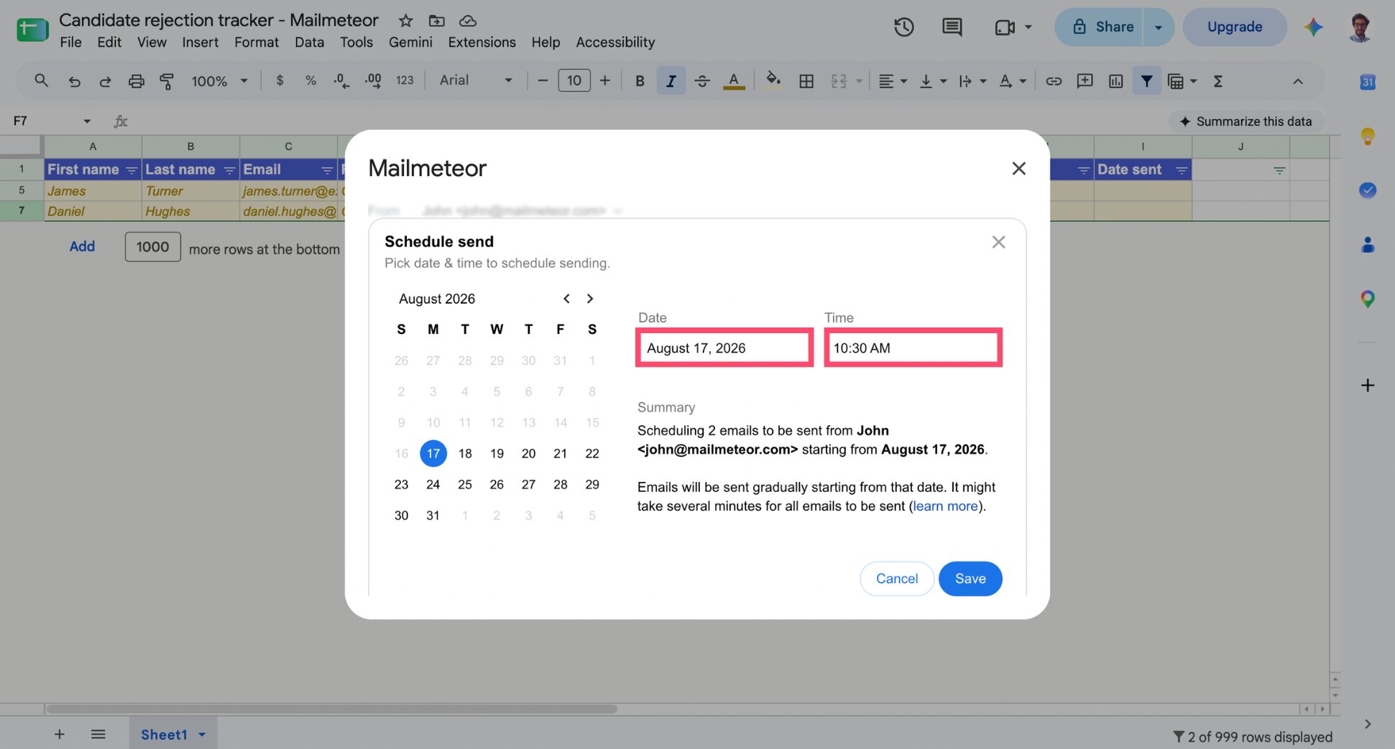This screenshot has width=1395, height=749.
Task: Insert a link
Action: coord(1054,81)
